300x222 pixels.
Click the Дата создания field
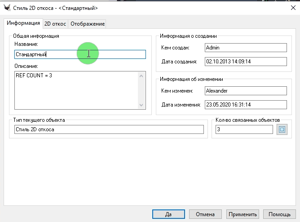pos(245,62)
